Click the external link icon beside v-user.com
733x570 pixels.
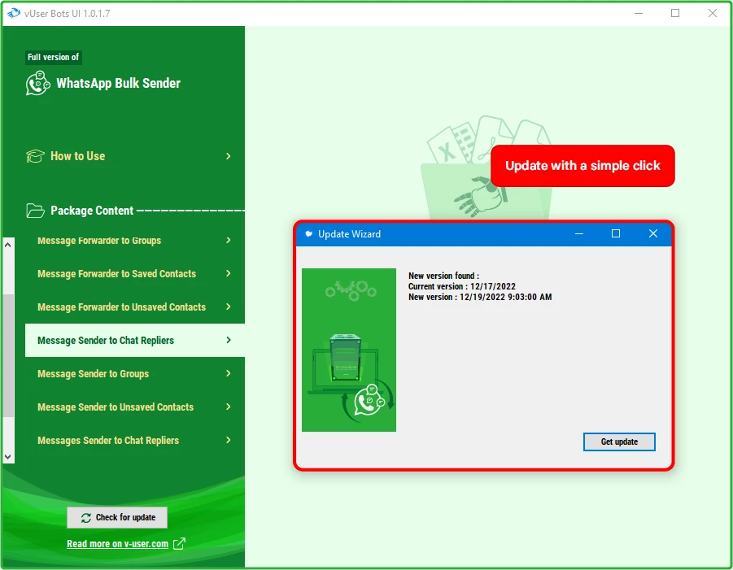[x=179, y=543]
